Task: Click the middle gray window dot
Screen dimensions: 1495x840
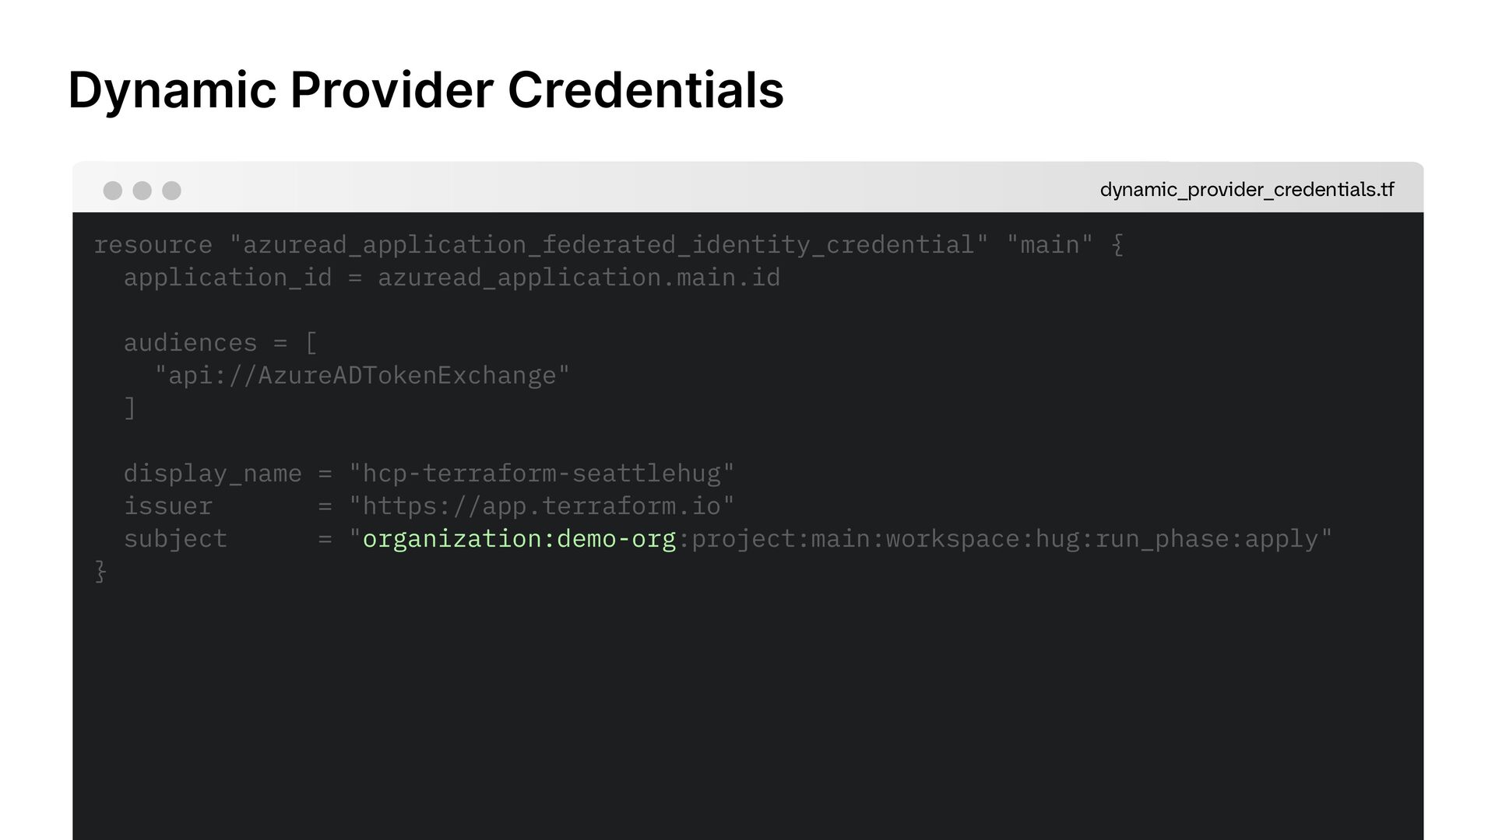Action: tap(142, 191)
